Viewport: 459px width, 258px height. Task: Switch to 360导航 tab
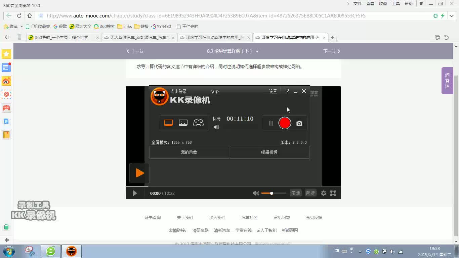(64, 38)
